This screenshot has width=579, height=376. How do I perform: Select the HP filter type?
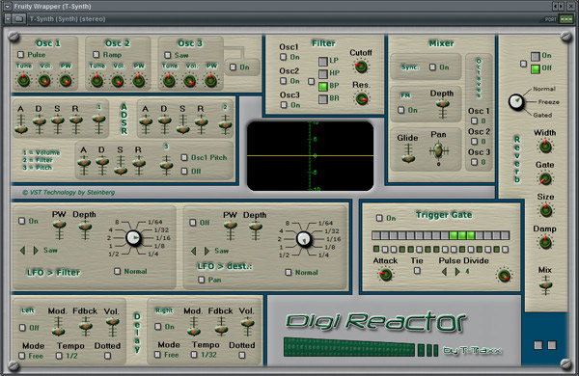tap(323, 74)
